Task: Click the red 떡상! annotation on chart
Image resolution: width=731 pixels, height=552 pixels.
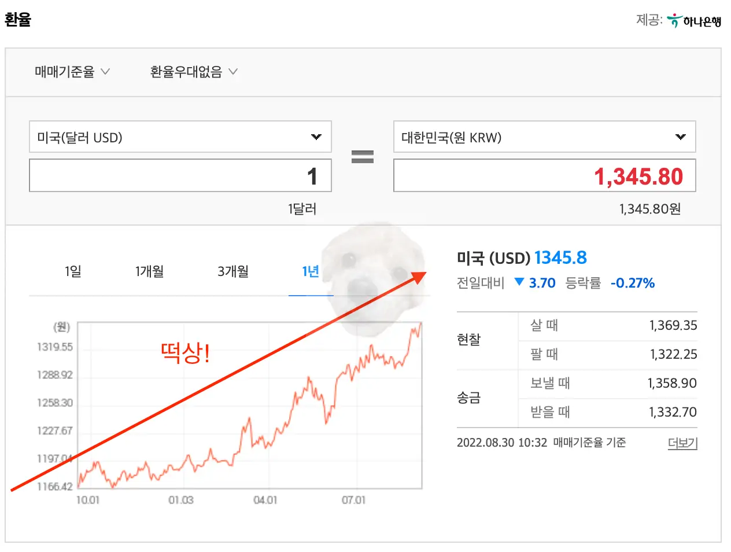Action: (185, 353)
